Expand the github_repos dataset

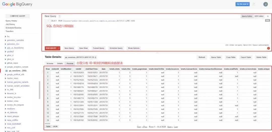point(6,63)
